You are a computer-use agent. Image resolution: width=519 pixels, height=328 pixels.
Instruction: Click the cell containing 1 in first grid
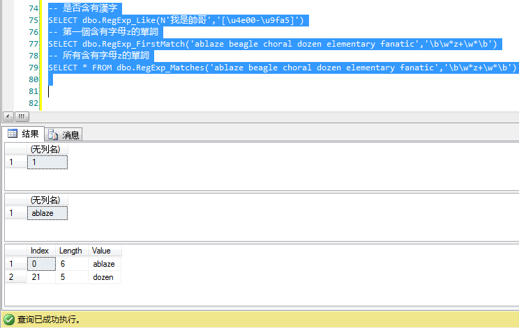[x=47, y=162]
